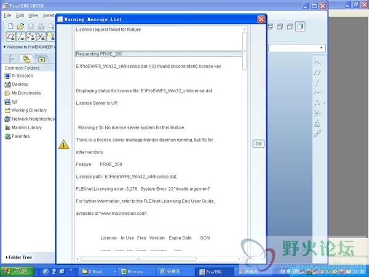Click the Coordinate System tool in right toolbar
The image size is (369, 277).
point(317,113)
